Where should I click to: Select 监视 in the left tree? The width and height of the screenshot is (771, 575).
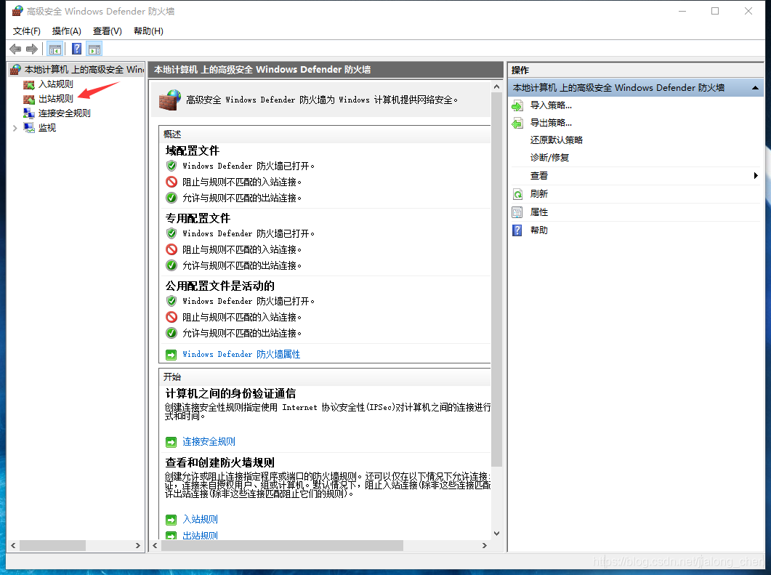[x=47, y=128]
